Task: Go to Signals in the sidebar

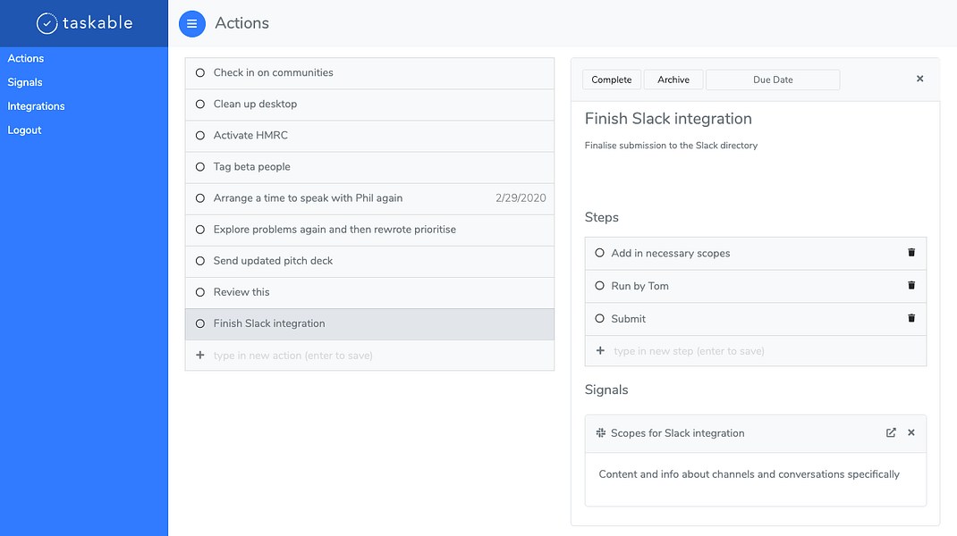Action: click(25, 82)
